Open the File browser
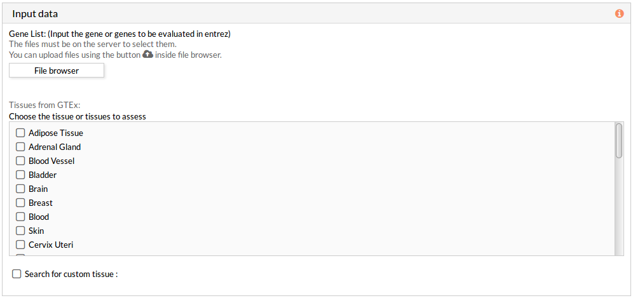633x298 pixels. point(57,71)
